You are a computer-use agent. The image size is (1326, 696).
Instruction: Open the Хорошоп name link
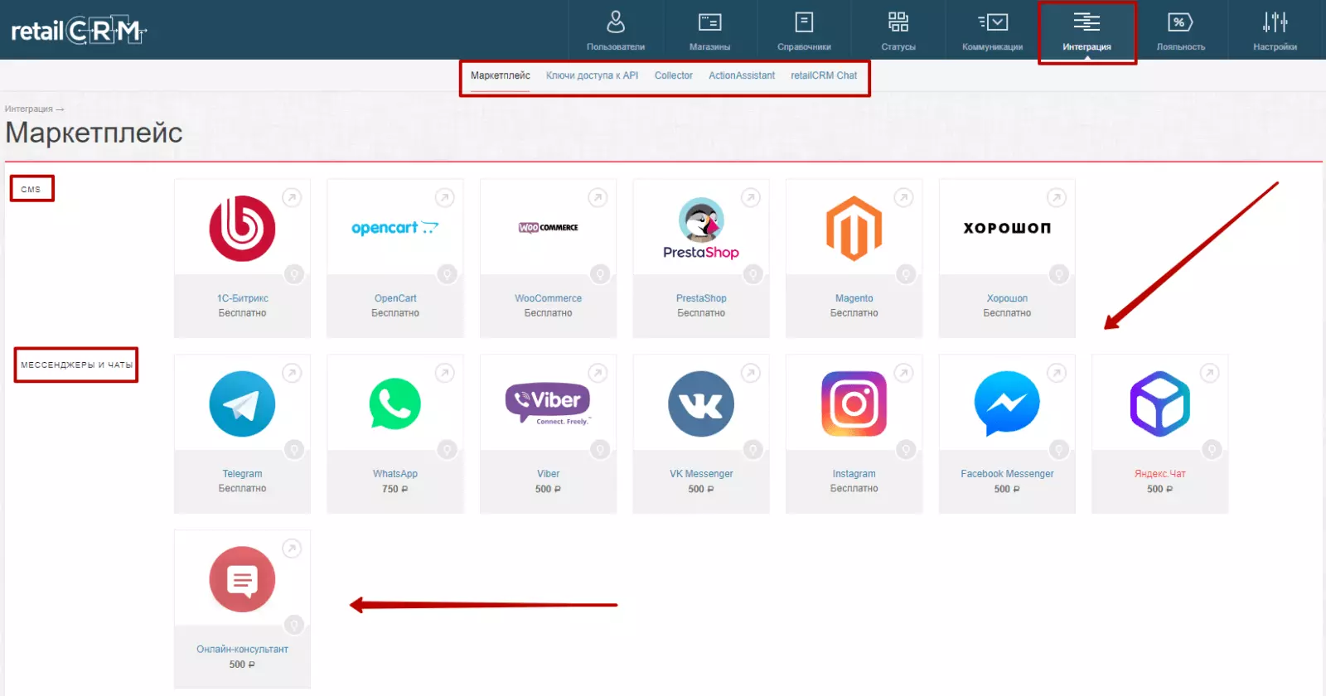click(1007, 298)
